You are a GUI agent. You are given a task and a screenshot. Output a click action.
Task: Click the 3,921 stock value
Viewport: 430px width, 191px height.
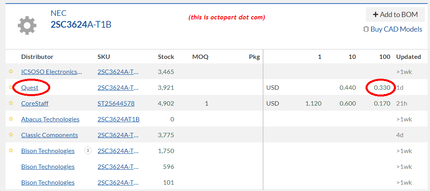pyautogui.click(x=166, y=88)
